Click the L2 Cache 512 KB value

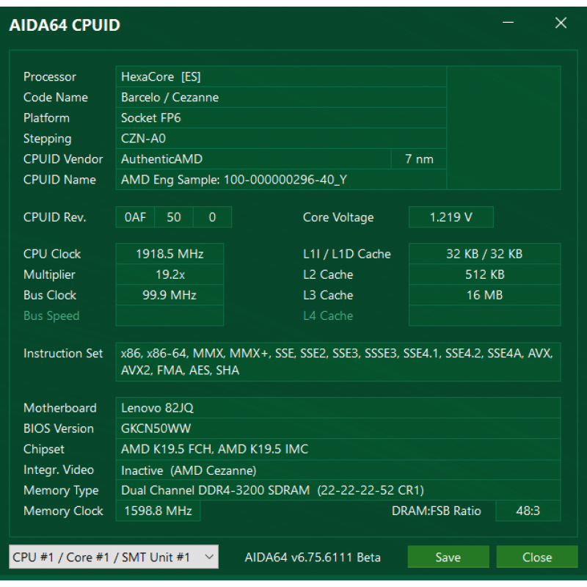484,274
